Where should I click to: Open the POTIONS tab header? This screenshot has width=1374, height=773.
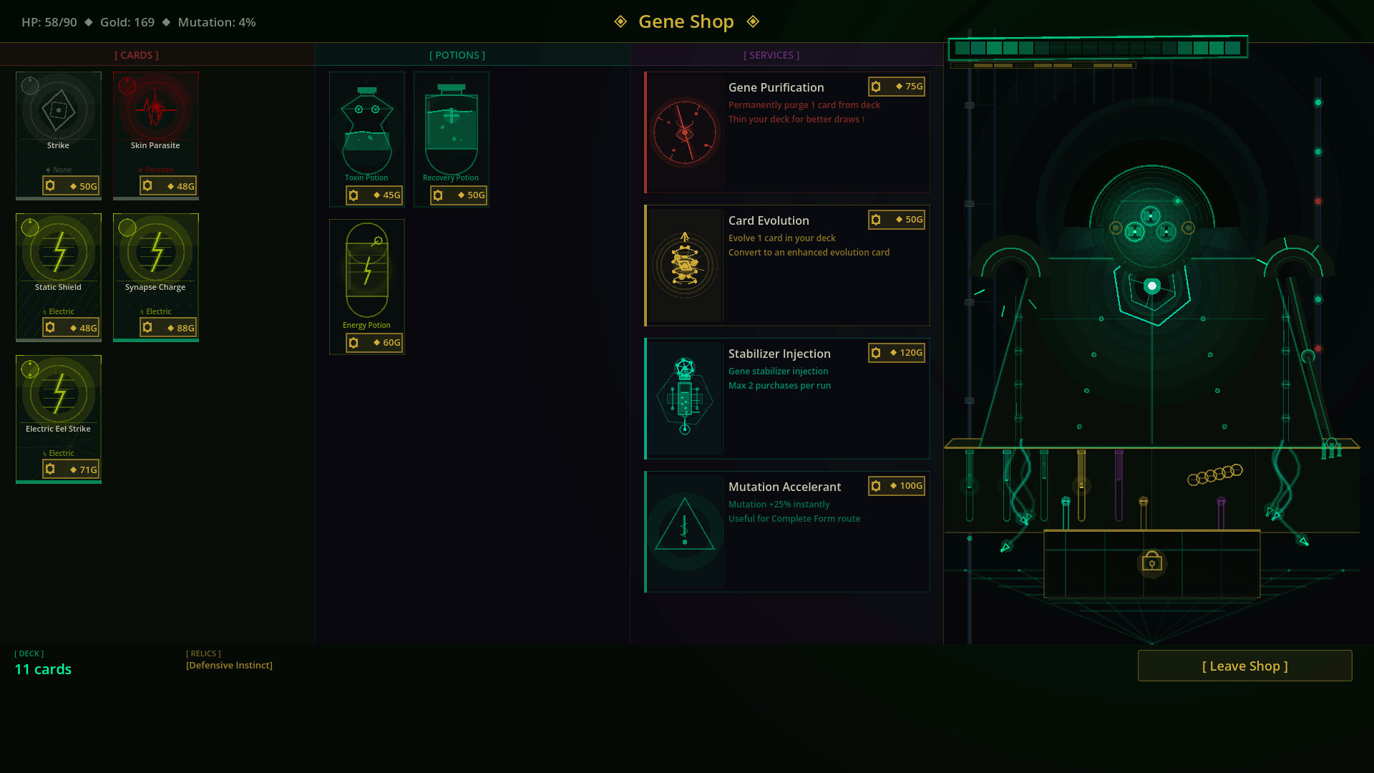[x=457, y=55]
